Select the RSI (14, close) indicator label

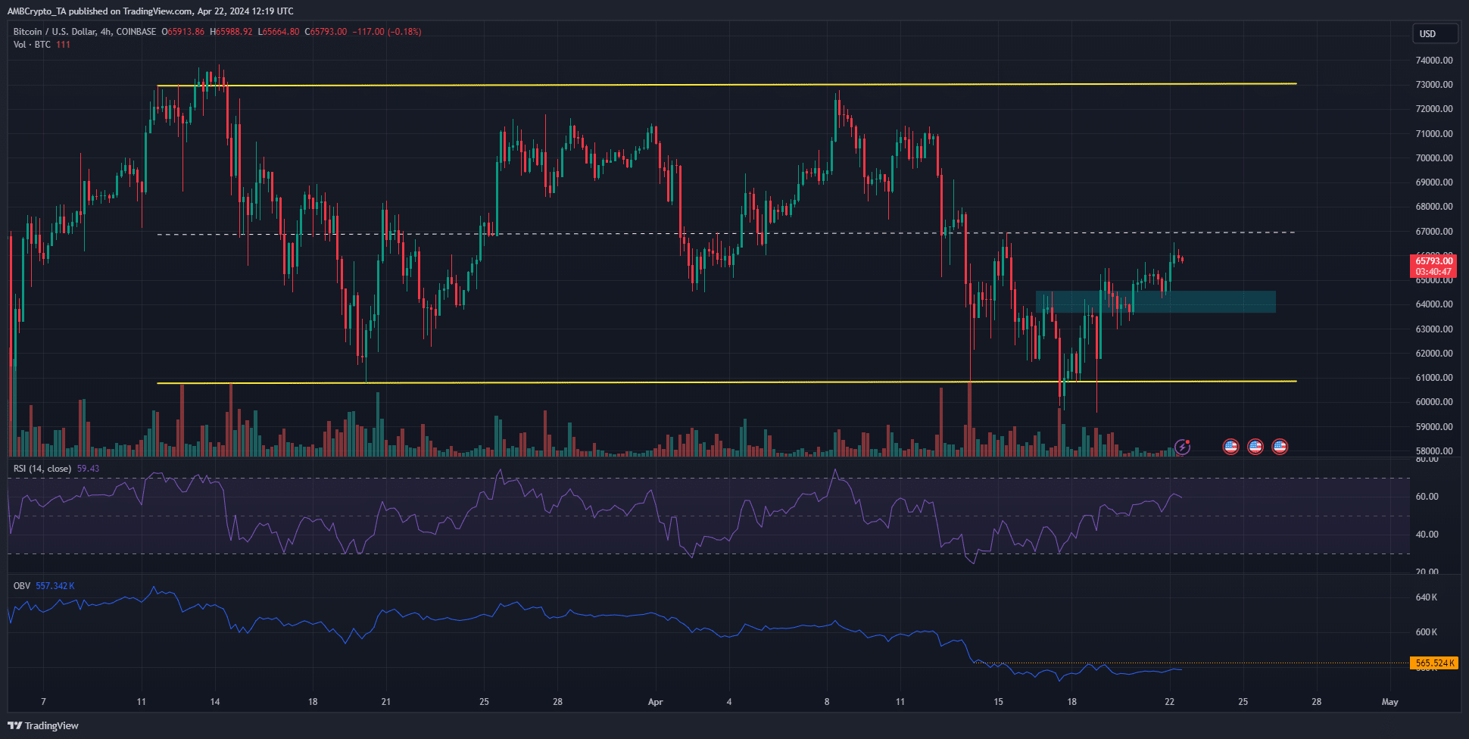(42, 469)
